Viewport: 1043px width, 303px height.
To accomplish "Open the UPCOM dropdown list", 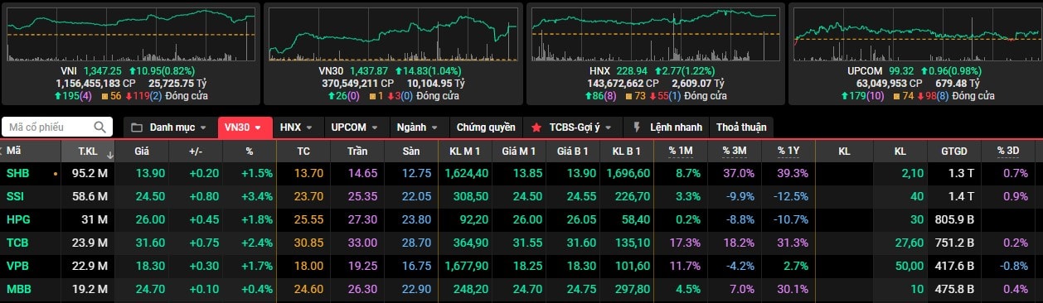I will click(354, 127).
